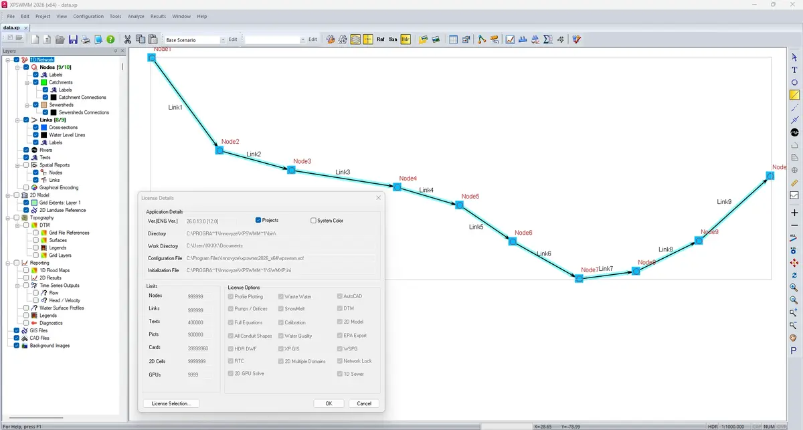Screen dimensions: 803x430
Task: Collapse the Time Series Outputs expander
Action: pos(17,286)
